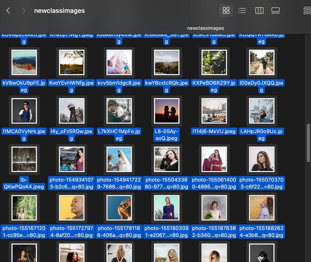The width and height of the screenshot is (311, 262).
Task: Select the lb-QKwPQoK4.jpeg snowy forest image
Action: tap(24, 159)
